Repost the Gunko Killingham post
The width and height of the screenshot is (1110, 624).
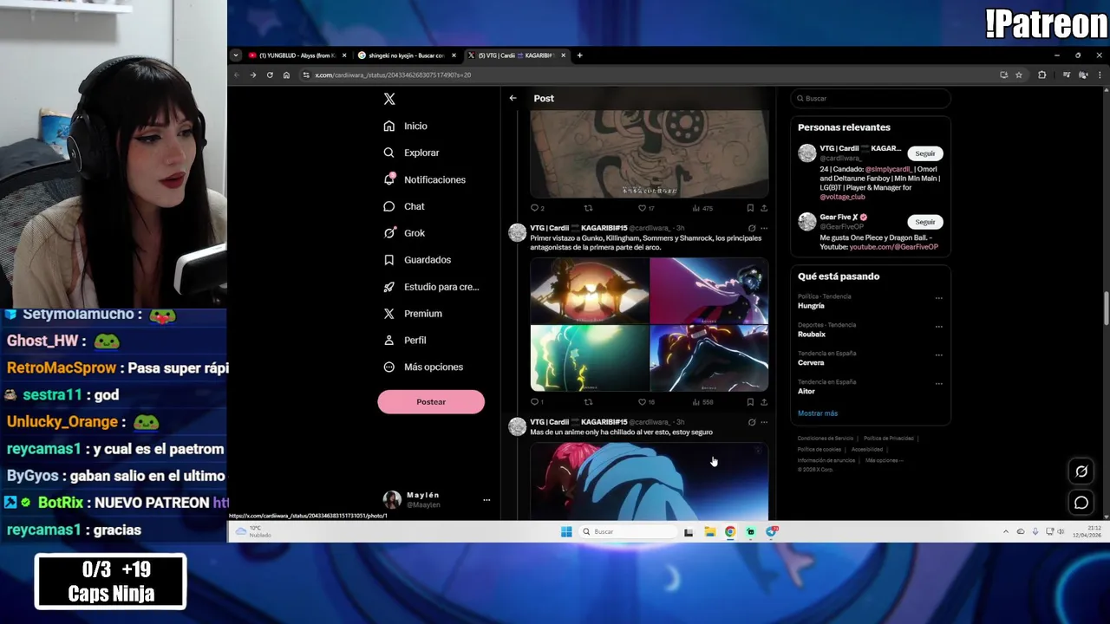point(588,402)
